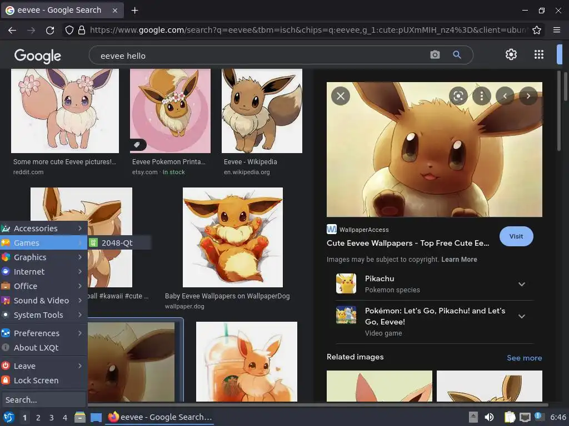Go to next image in preview
Screen dimensions: 569x426
pyautogui.click(x=528, y=96)
